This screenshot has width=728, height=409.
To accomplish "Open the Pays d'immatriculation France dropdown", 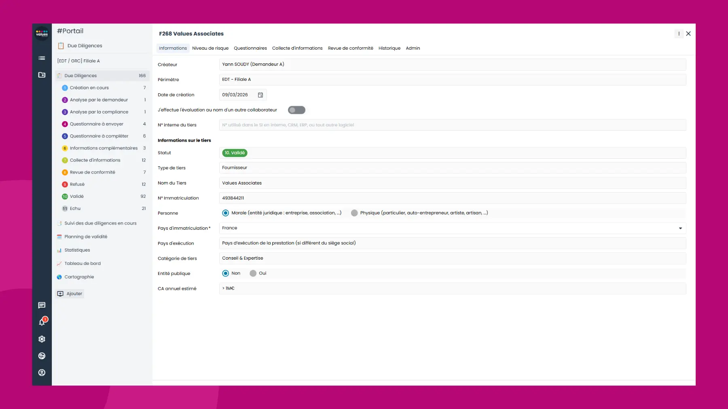I will 680,228.
